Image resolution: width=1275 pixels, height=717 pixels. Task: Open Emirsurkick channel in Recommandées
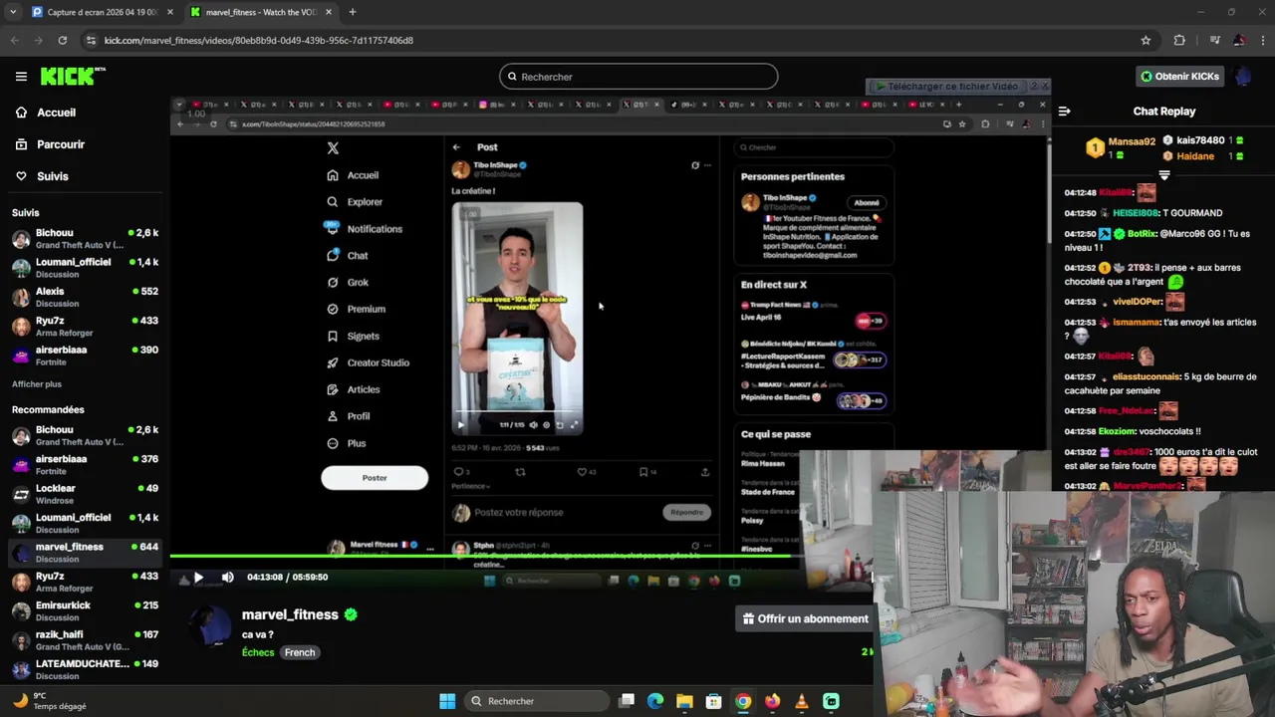84,610
